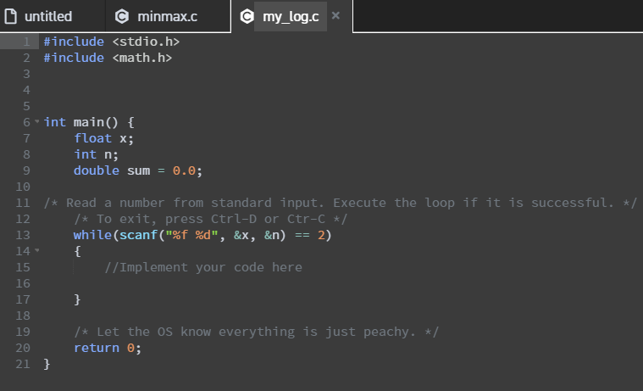The height and width of the screenshot is (391, 643).
Task: Click the blank file icon on untitled tab
Action: 11,16
